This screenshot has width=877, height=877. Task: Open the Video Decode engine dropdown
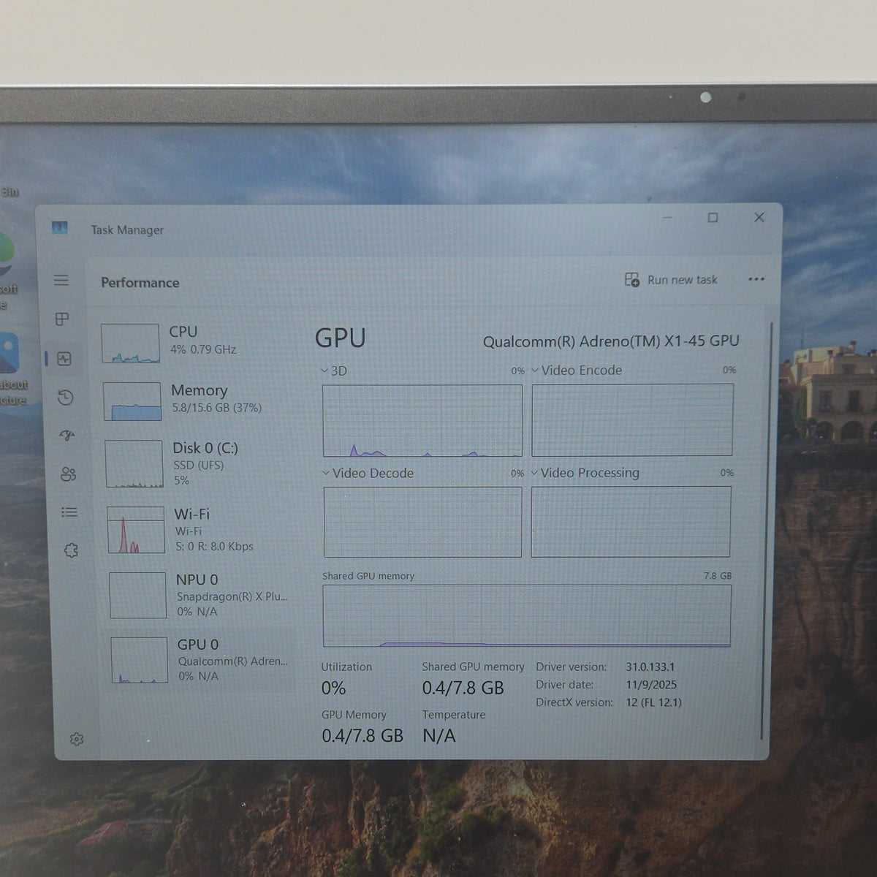click(368, 474)
